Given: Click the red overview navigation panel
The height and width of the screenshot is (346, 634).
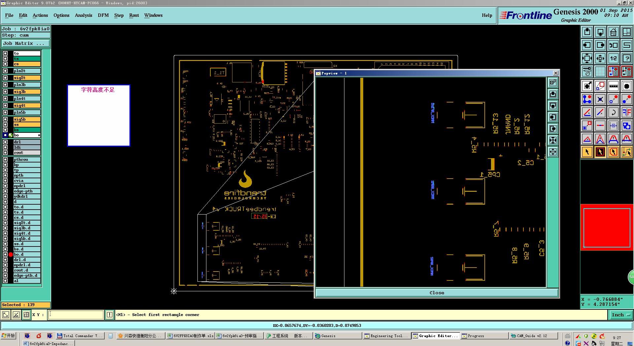Looking at the screenshot, I should (x=607, y=227).
